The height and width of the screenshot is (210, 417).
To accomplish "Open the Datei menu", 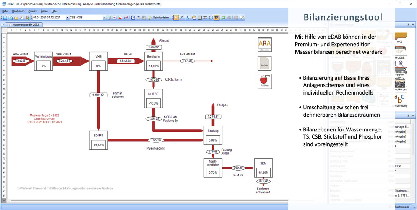I will coord(5,11).
